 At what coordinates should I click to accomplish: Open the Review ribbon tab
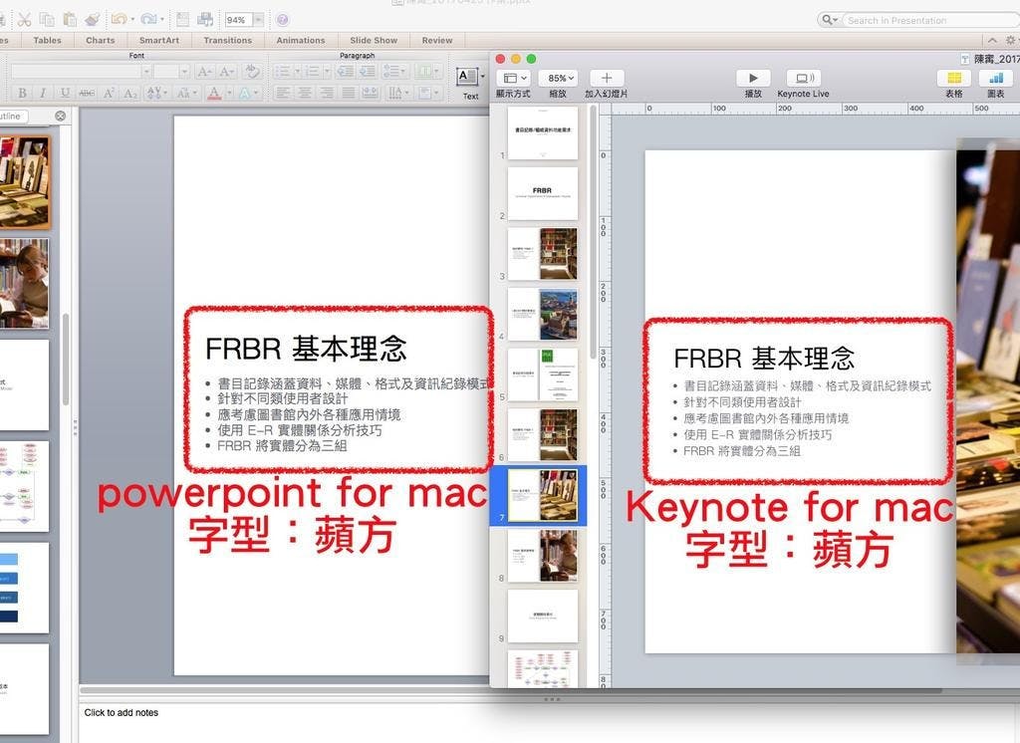tap(436, 41)
